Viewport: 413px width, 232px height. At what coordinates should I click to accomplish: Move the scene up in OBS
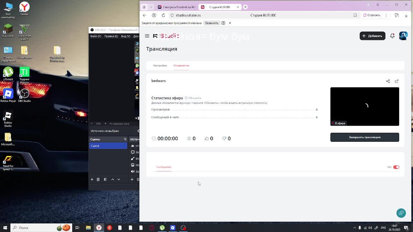(113, 179)
